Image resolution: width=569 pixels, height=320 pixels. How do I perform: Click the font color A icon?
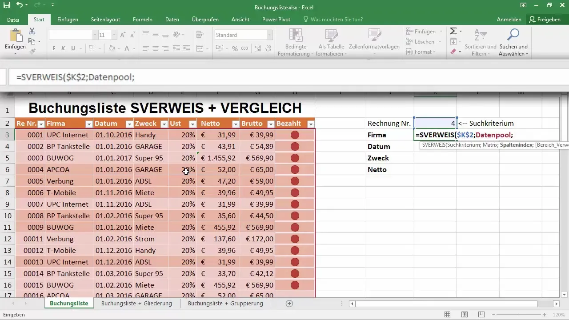(127, 48)
